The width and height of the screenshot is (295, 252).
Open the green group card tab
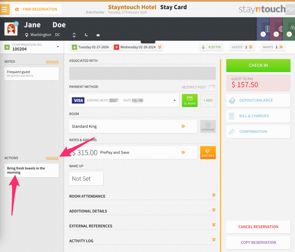(289, 29)
